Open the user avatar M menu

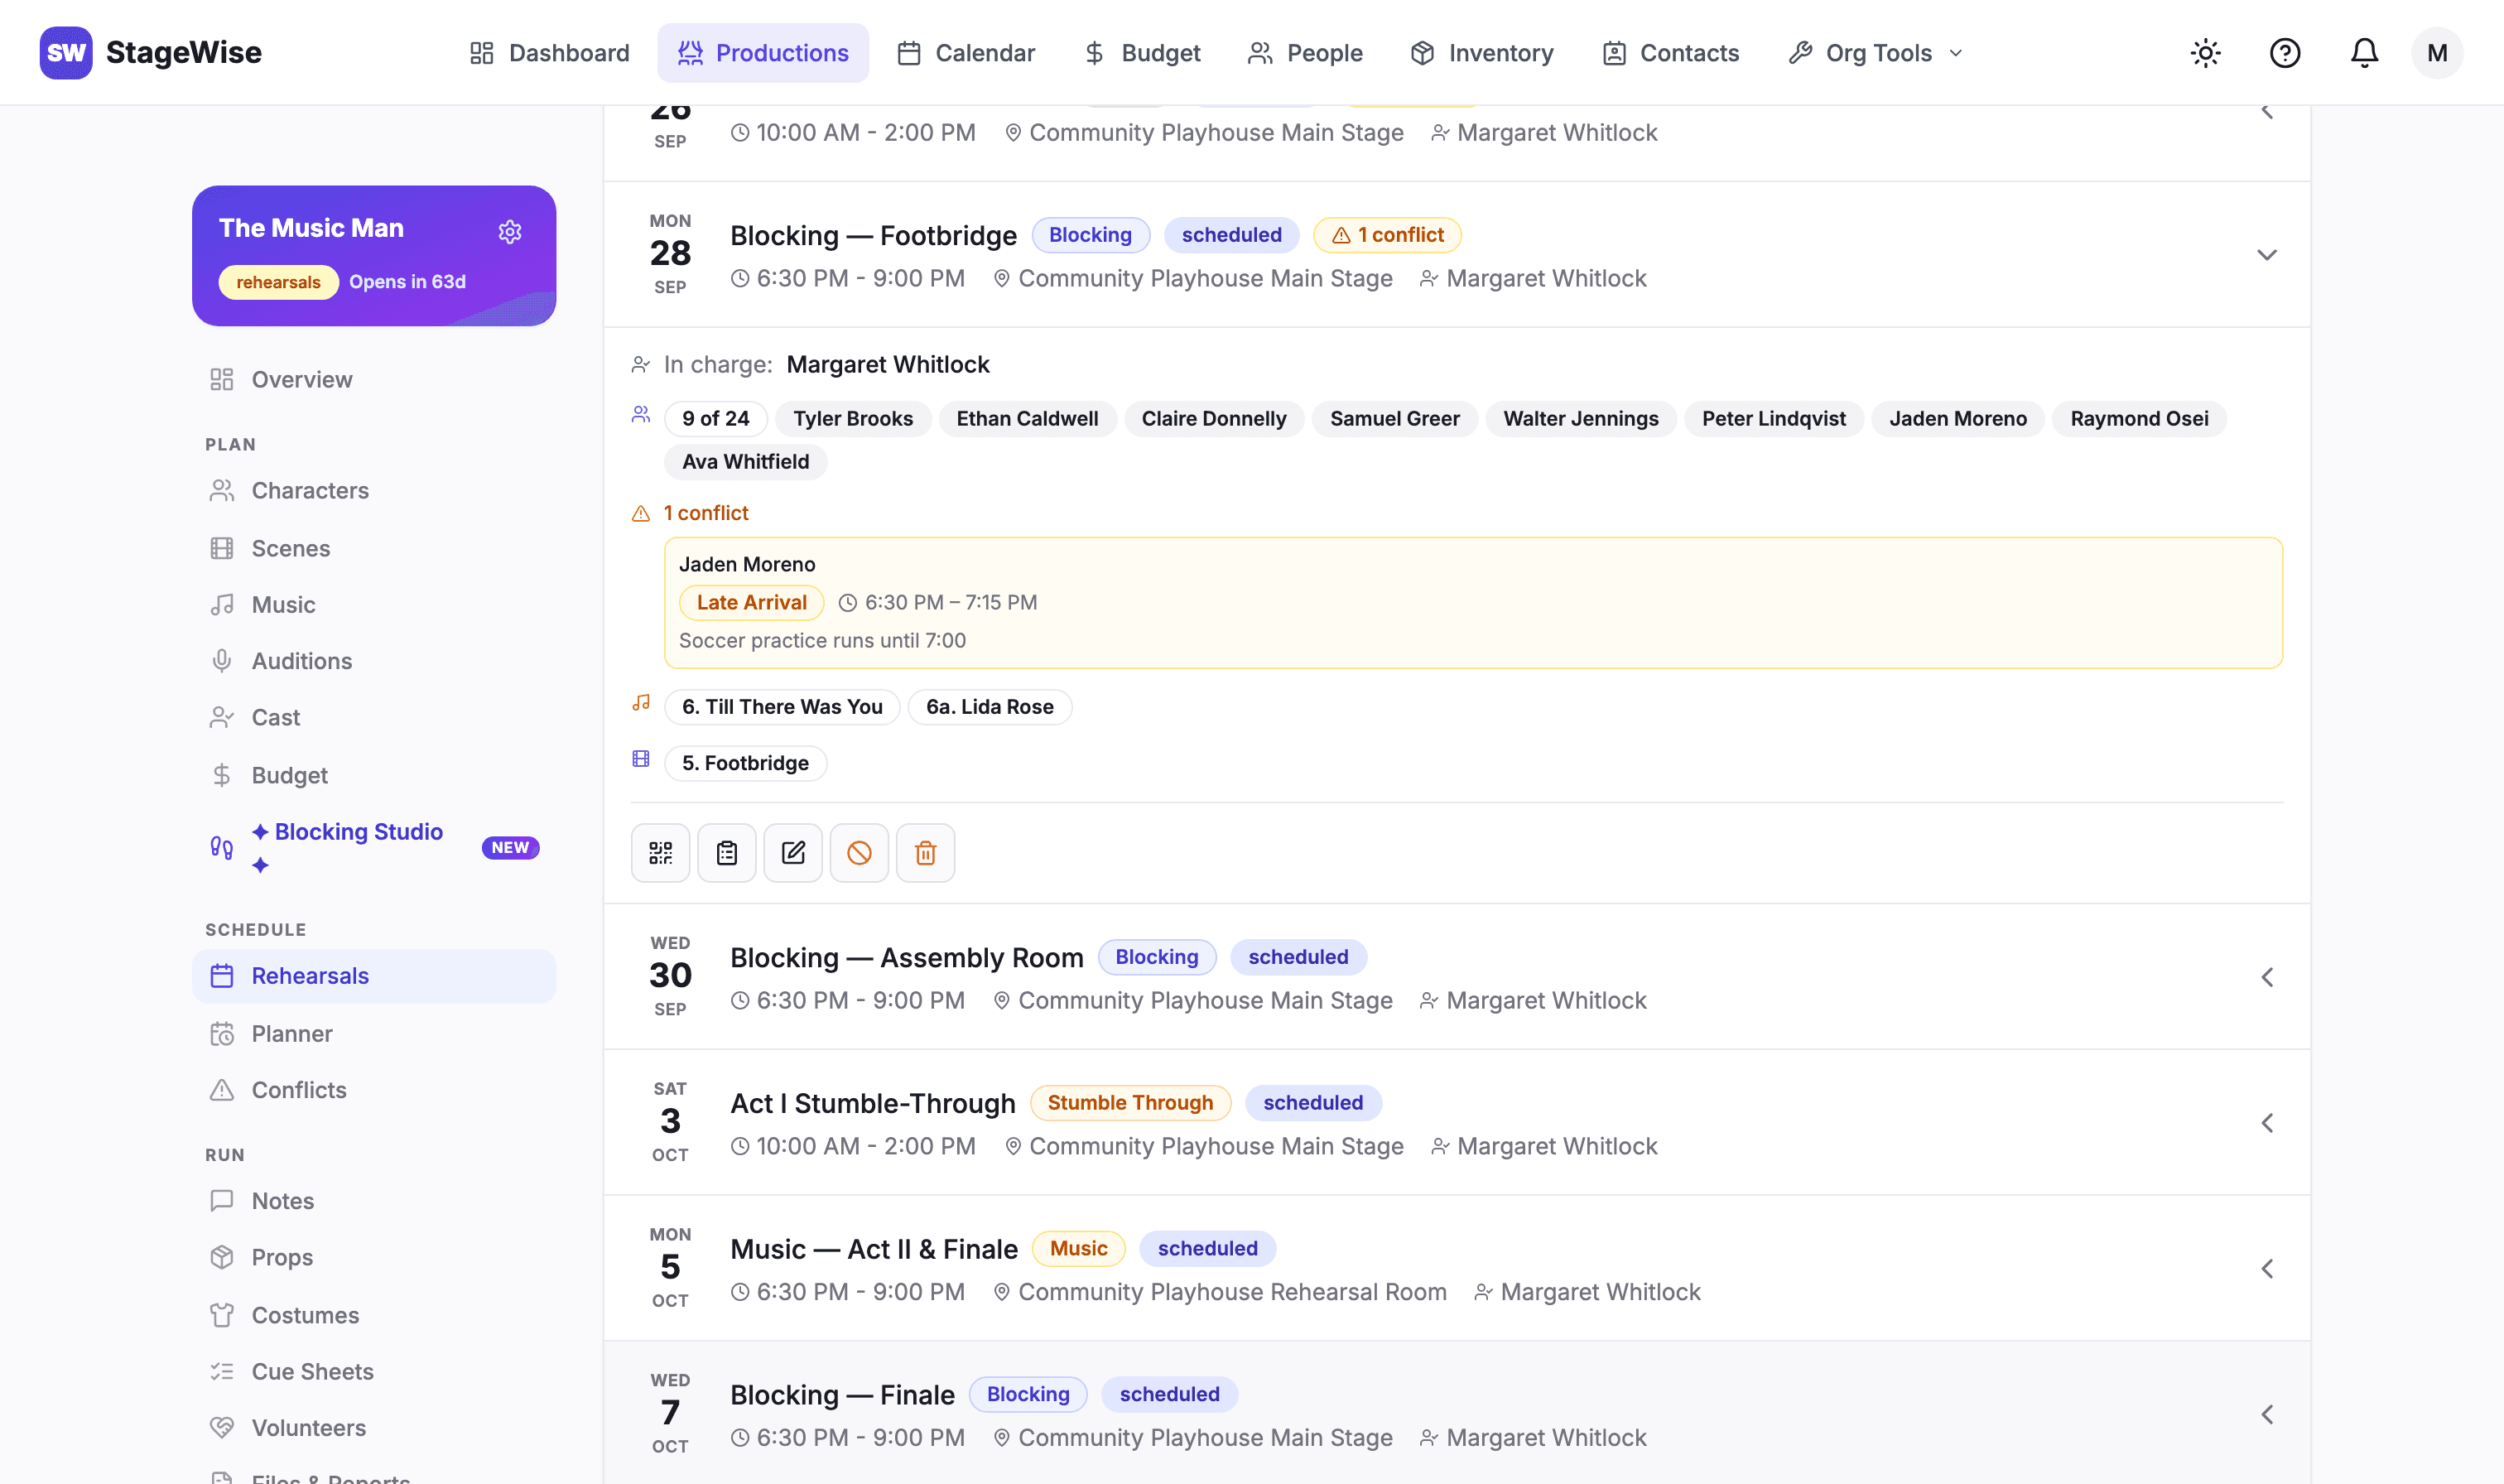click(x=2437, y=53)
